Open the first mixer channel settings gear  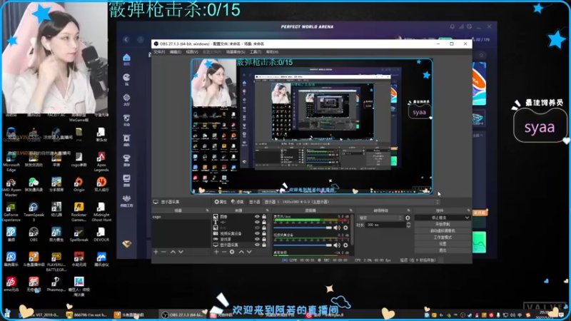coord(345,228)
